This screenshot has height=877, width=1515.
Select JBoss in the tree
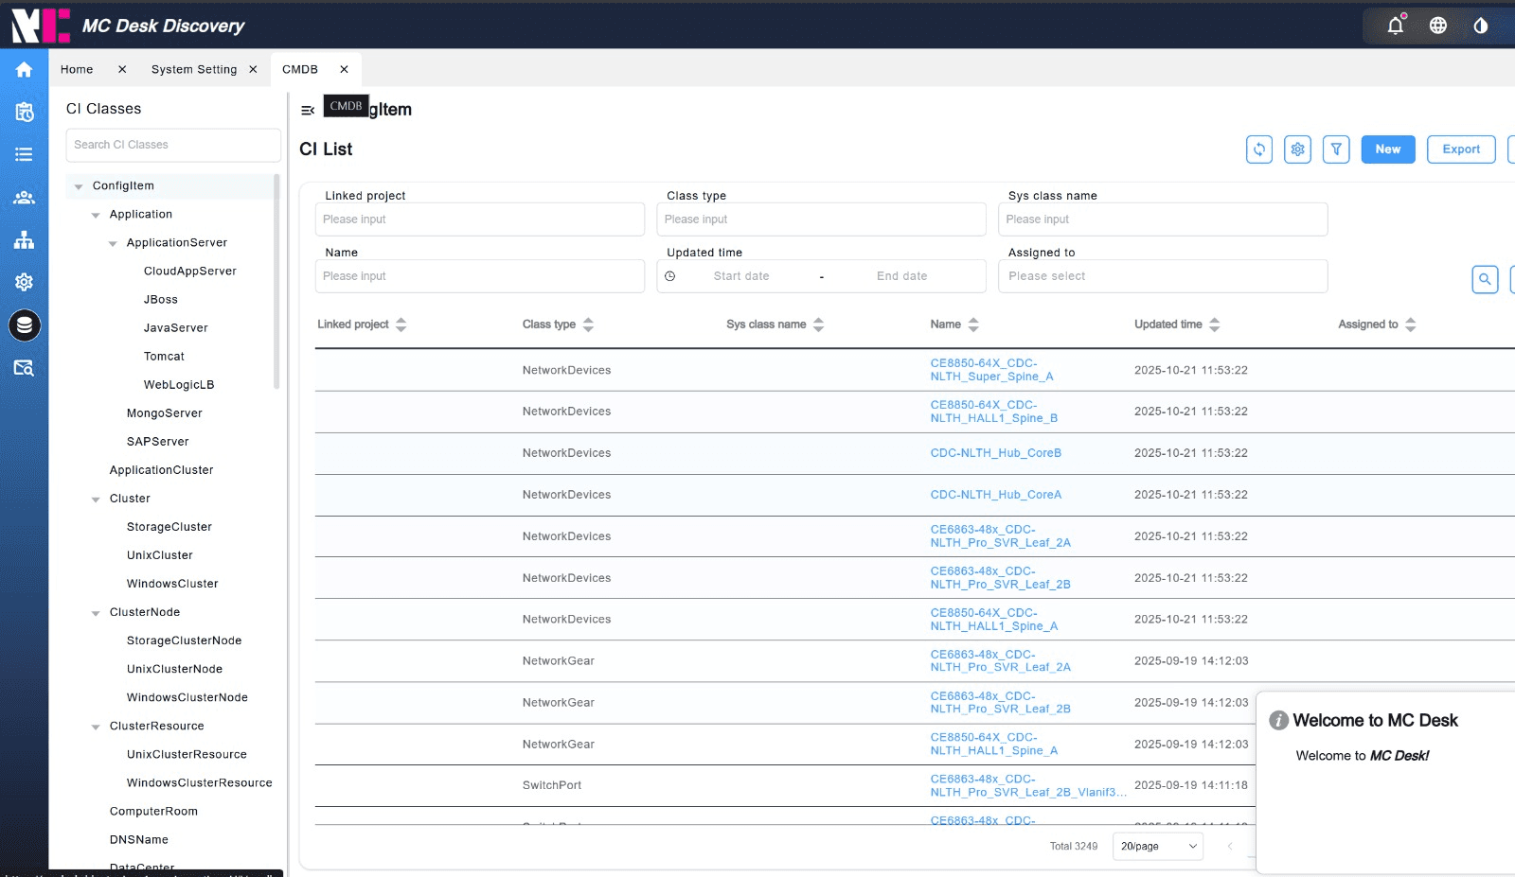click(x=161, y=300)
